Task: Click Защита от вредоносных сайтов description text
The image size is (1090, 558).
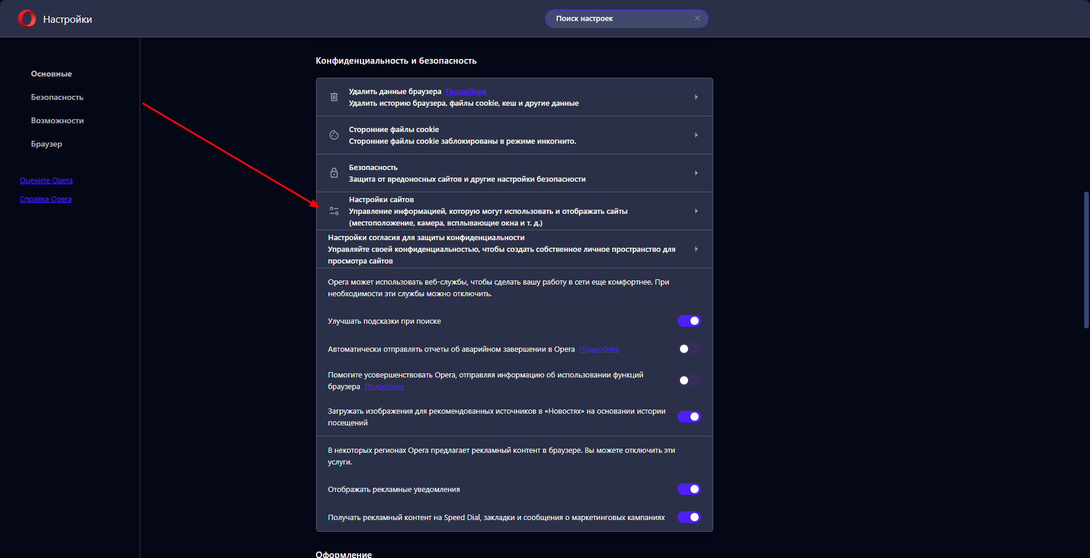Action: pyautogui.click(x=467, y=179)
